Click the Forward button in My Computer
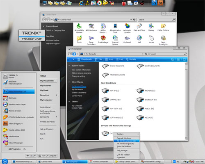This screenshot has width=205, height=164. coord(74,54)
